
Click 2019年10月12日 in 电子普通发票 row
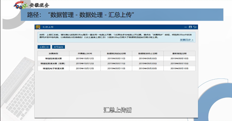click(x=85, y=69)
